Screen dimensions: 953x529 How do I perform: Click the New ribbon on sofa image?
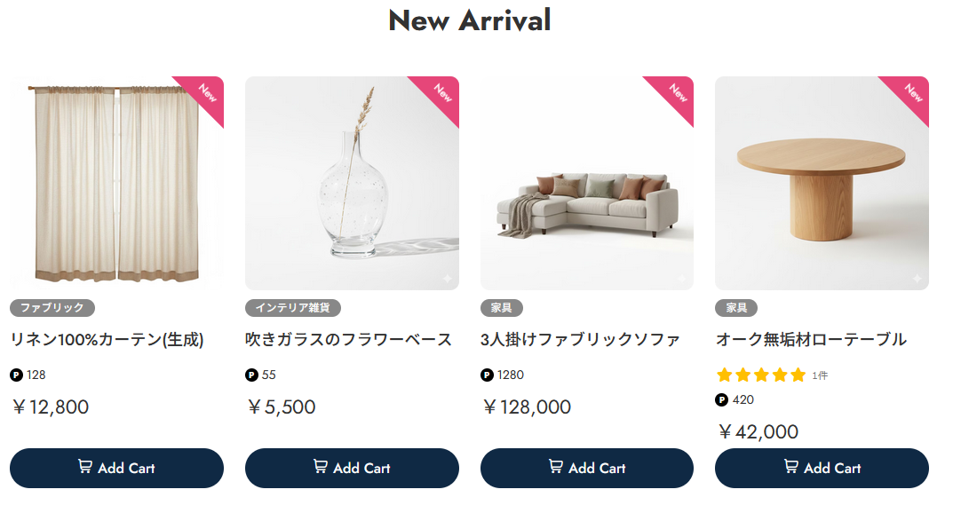pos(677,93)
